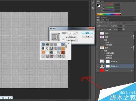The width and height of the screenshot is (136, 101).
Task: Select the bright orange pattern swatch
Action: click(x=63, y=48)
